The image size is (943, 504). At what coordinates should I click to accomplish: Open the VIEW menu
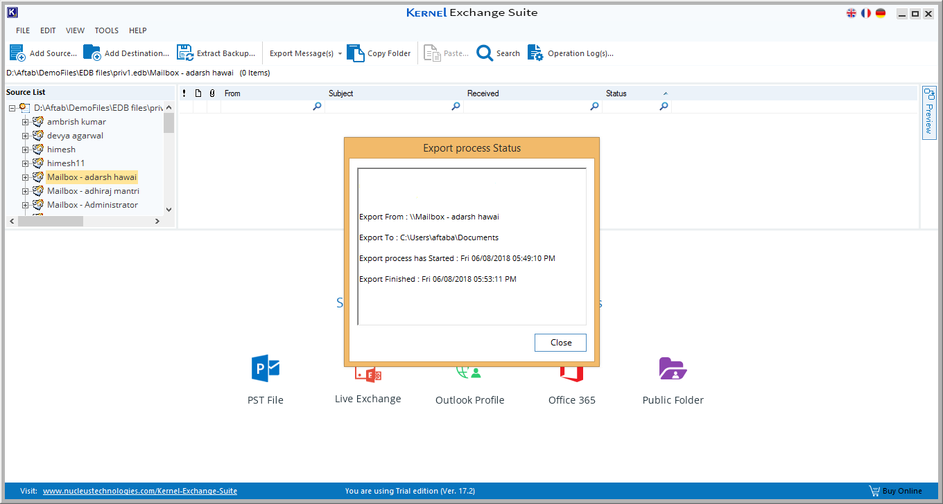coord(76,30)
